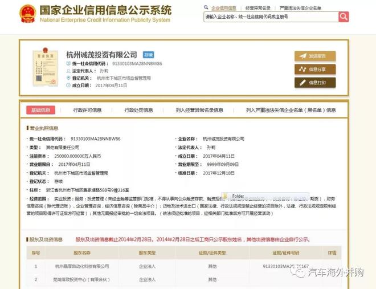Open the business license thumbnail image
Screen dimensions: 376x289
[46, 67]
